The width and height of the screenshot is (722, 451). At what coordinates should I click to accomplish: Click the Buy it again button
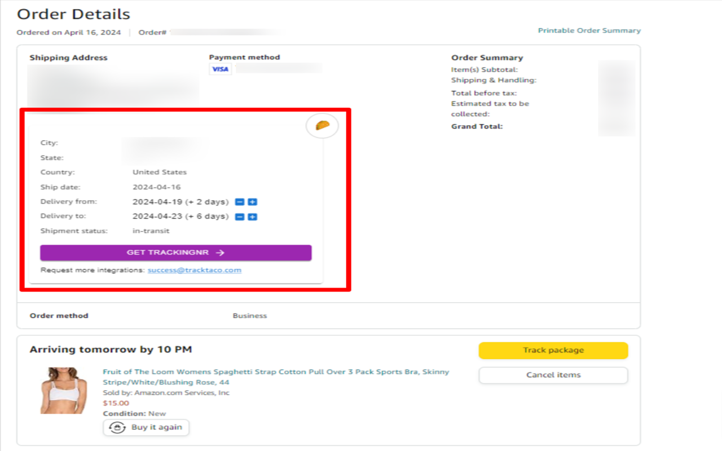146,427
